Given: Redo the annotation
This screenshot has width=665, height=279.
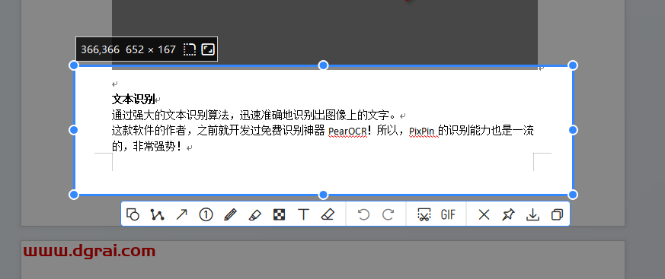Looking at the screenshot, I should point(388,214).
